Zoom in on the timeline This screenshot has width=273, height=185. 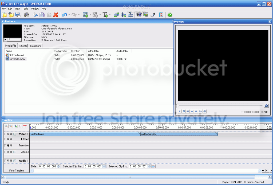coord(6,126)
